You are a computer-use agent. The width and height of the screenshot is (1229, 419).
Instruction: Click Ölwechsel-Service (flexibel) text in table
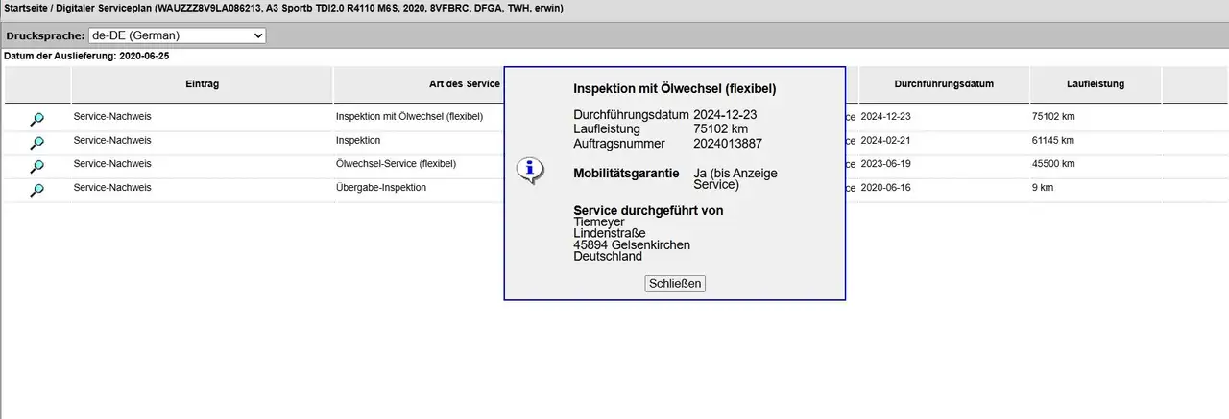[x=396, y=164]
